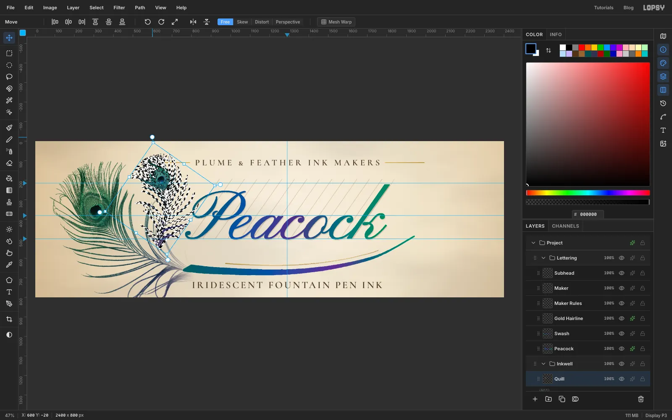This screenshot has height=420, width=672.
Task: Choose Skew transform mode
Action: coord(242,22)
